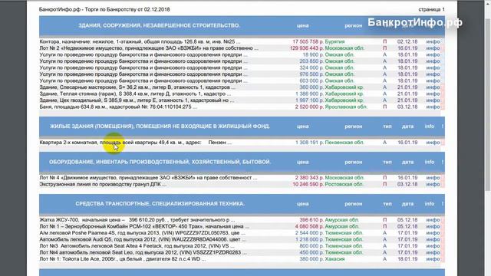The height and width of the screenshot is (276, 491).
Task: Select Лот №3 Seat Altea 4 Feetack text
Action: tap(137, 246)
